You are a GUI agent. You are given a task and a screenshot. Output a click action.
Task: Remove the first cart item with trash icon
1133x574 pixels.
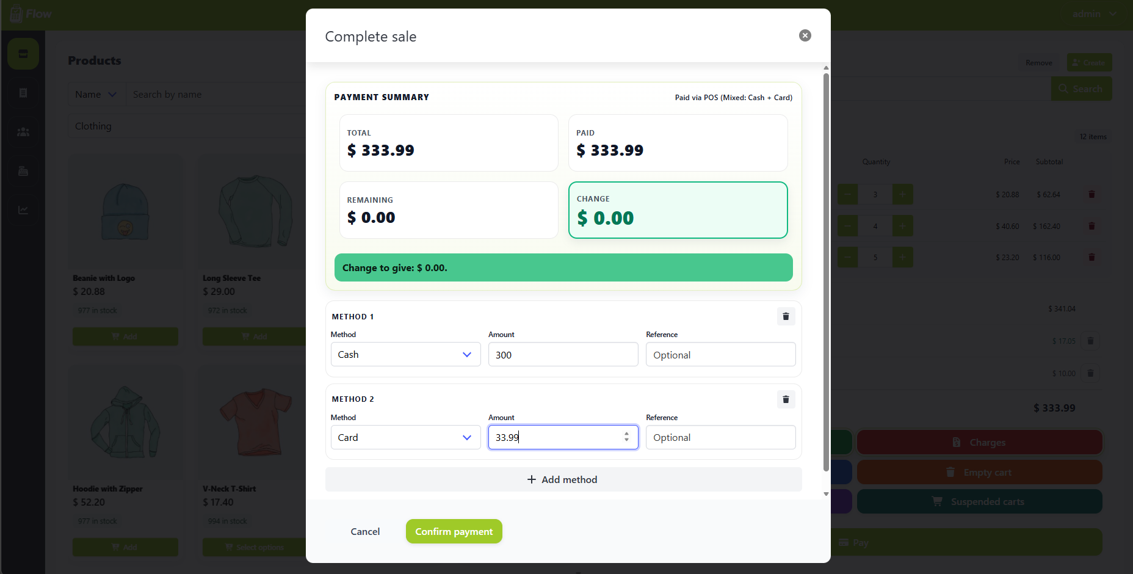coord(1091,194)
